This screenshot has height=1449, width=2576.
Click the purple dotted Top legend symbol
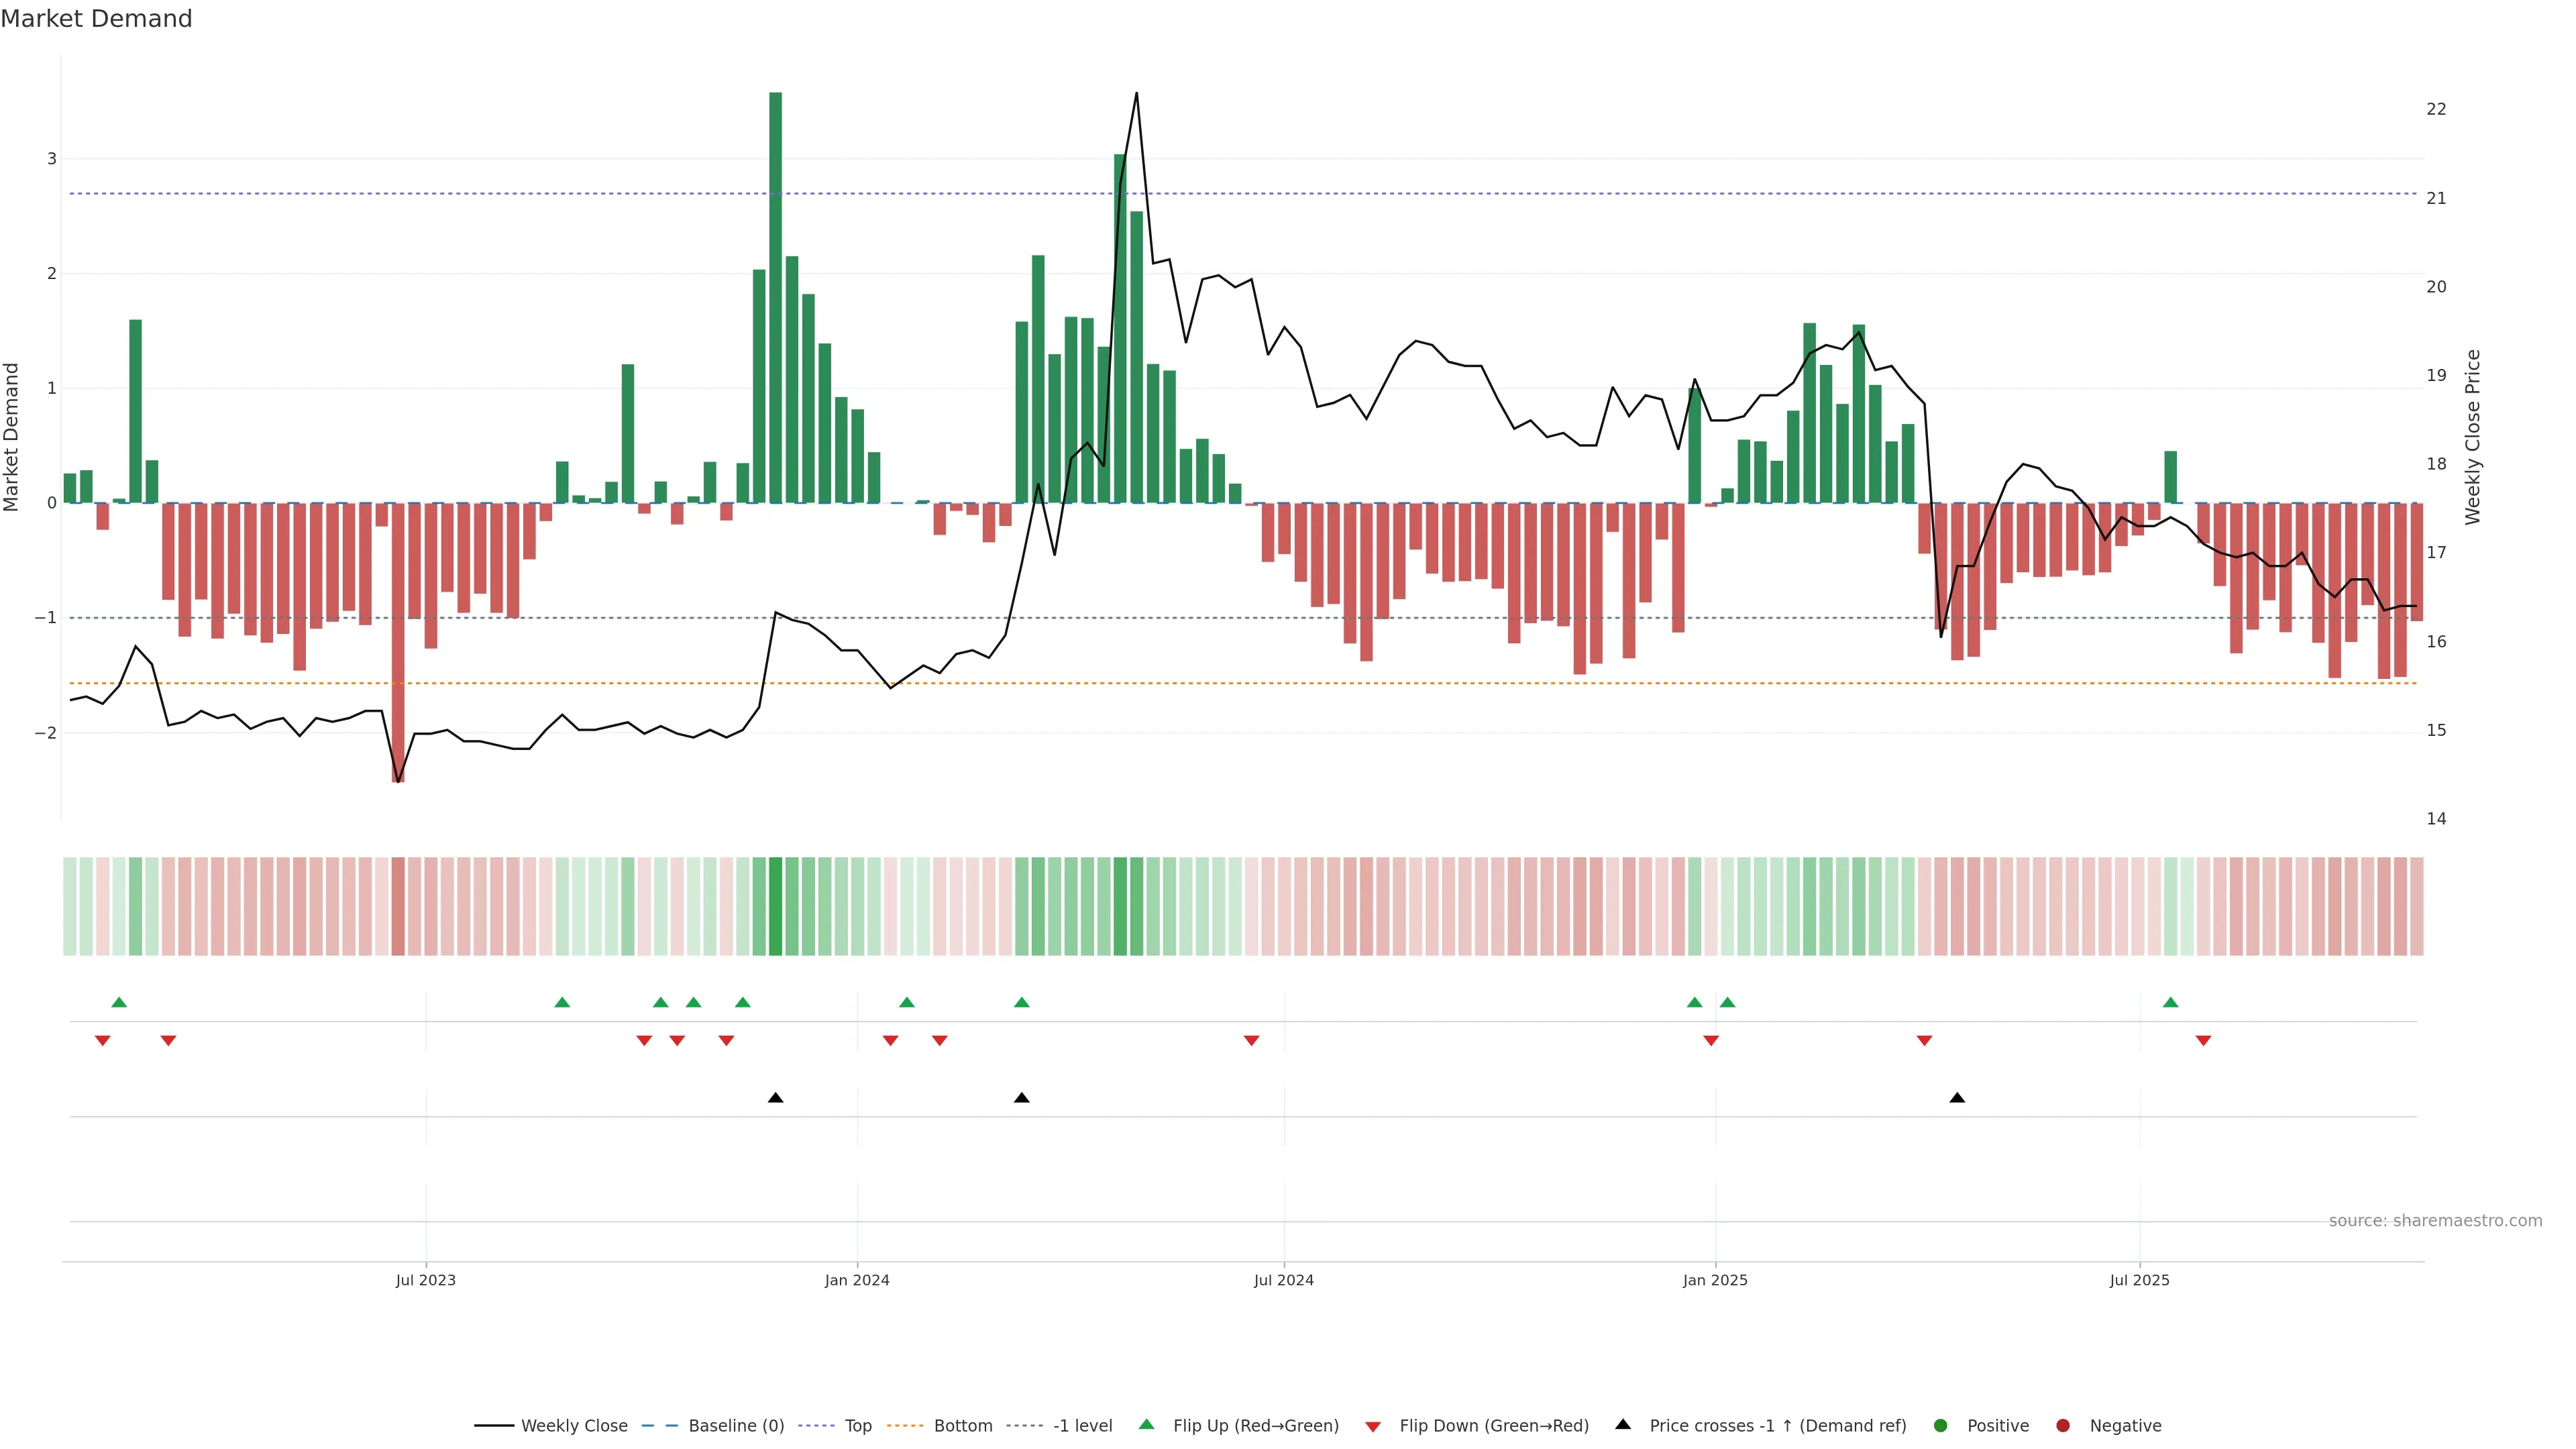click(817, 1425)
